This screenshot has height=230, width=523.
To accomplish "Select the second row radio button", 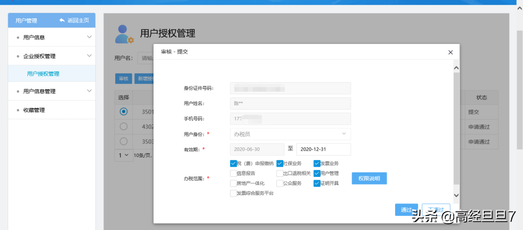I will 124,127.
